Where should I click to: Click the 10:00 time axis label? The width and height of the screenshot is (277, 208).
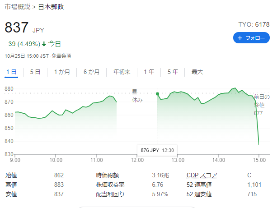pos(56,160)
